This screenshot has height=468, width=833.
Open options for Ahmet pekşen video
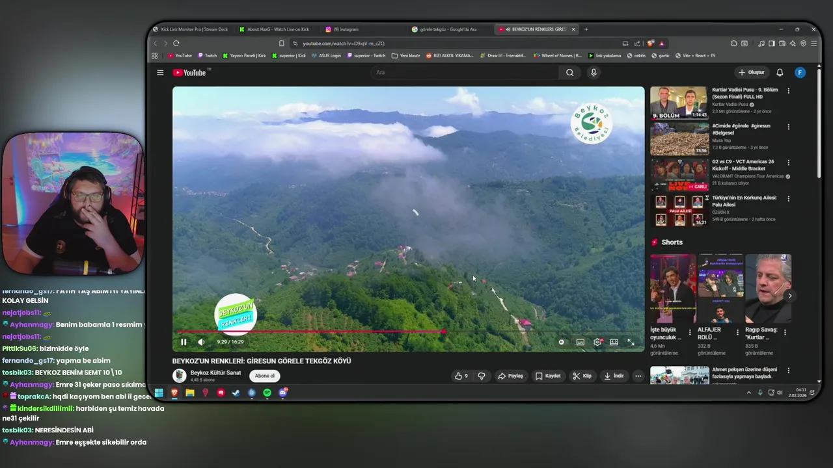tap(788, 370)
